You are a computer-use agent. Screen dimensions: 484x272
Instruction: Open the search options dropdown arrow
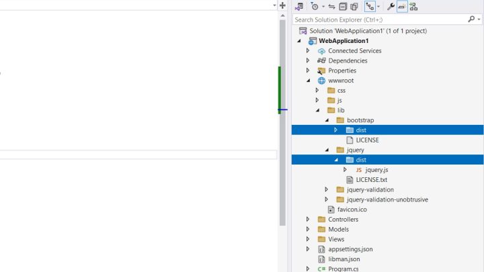(479, 19)
